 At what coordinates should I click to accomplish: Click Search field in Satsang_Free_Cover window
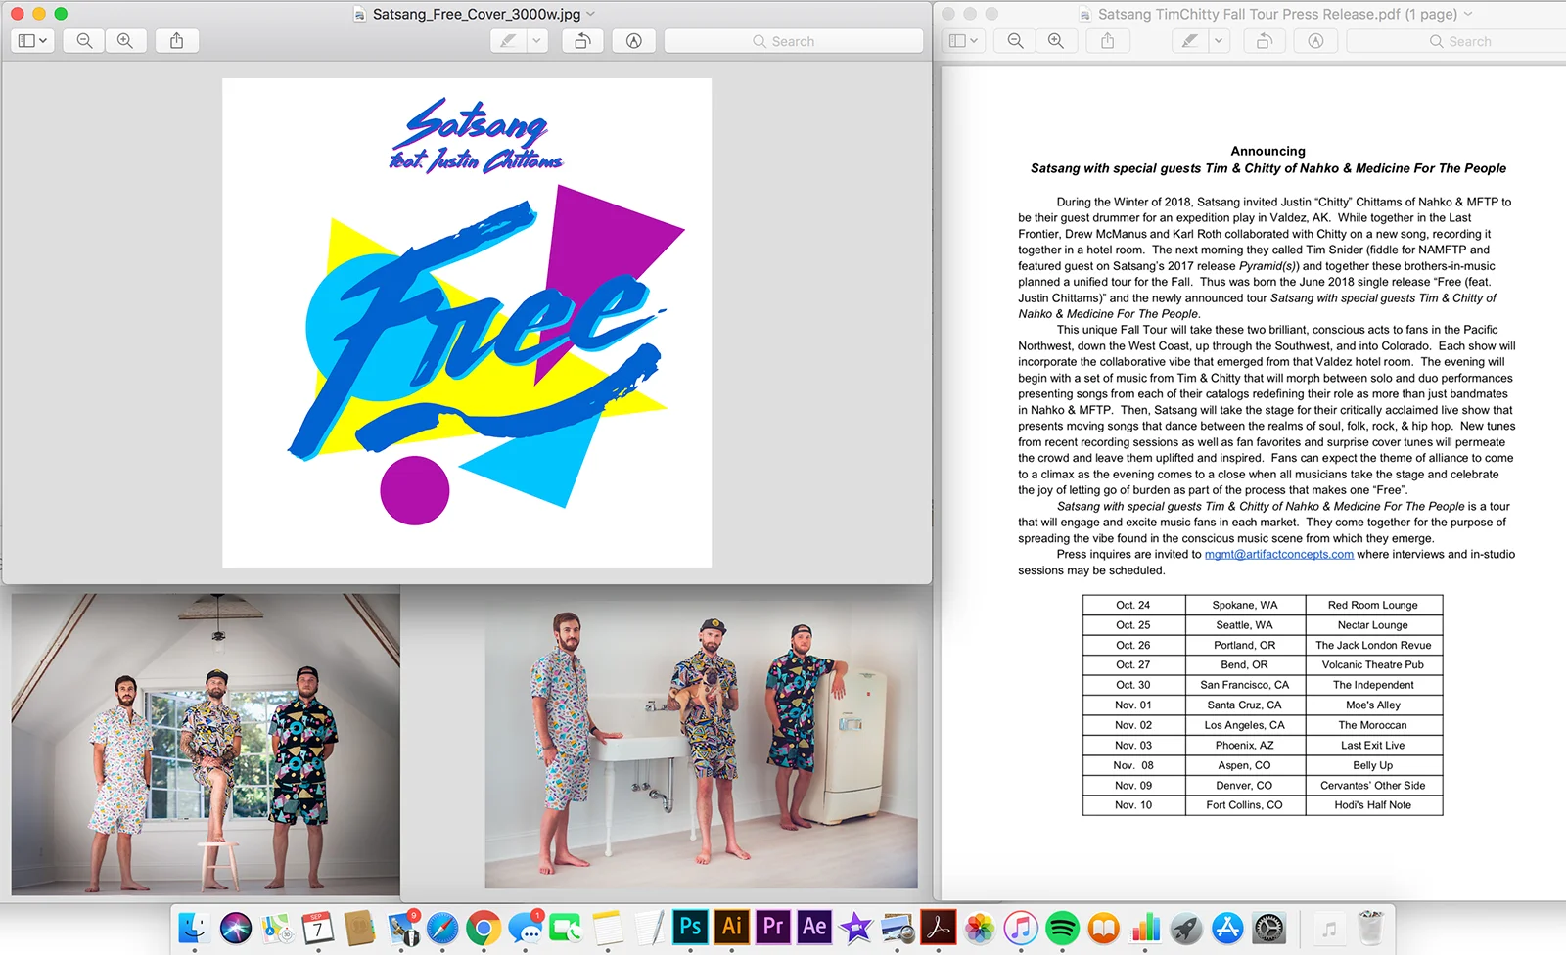(x=794, y=41)
